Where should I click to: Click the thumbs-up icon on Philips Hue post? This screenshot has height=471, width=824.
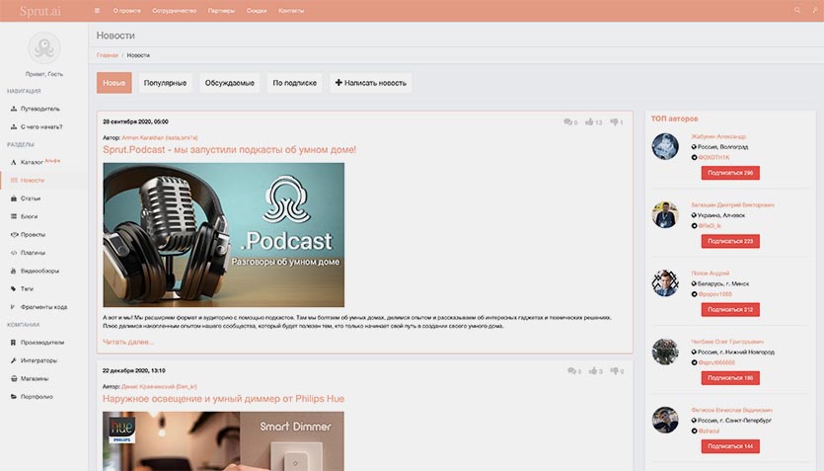point(589,371)
